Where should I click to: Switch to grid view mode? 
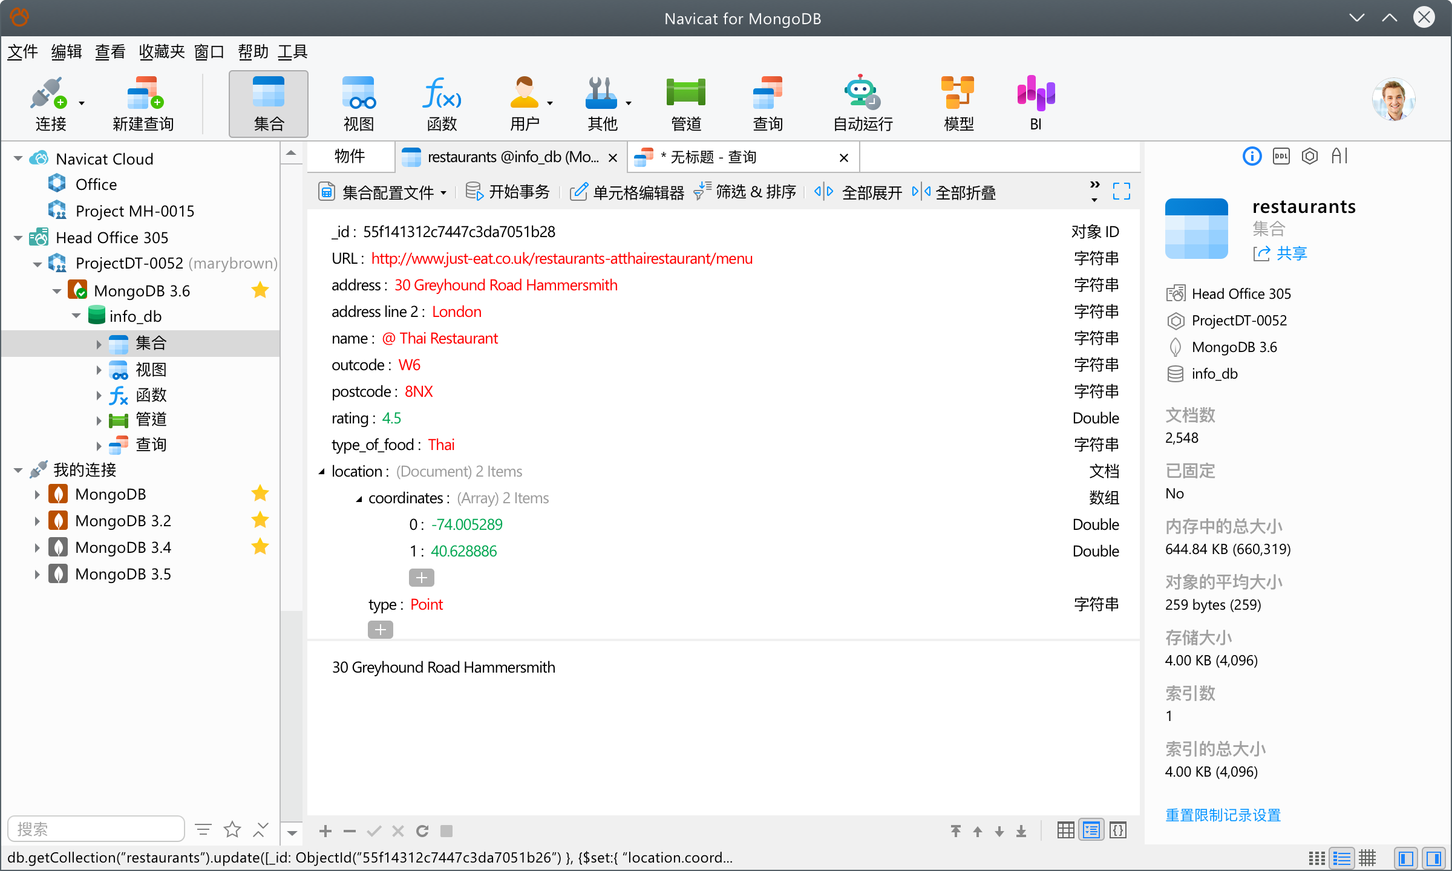[1066, 830]
